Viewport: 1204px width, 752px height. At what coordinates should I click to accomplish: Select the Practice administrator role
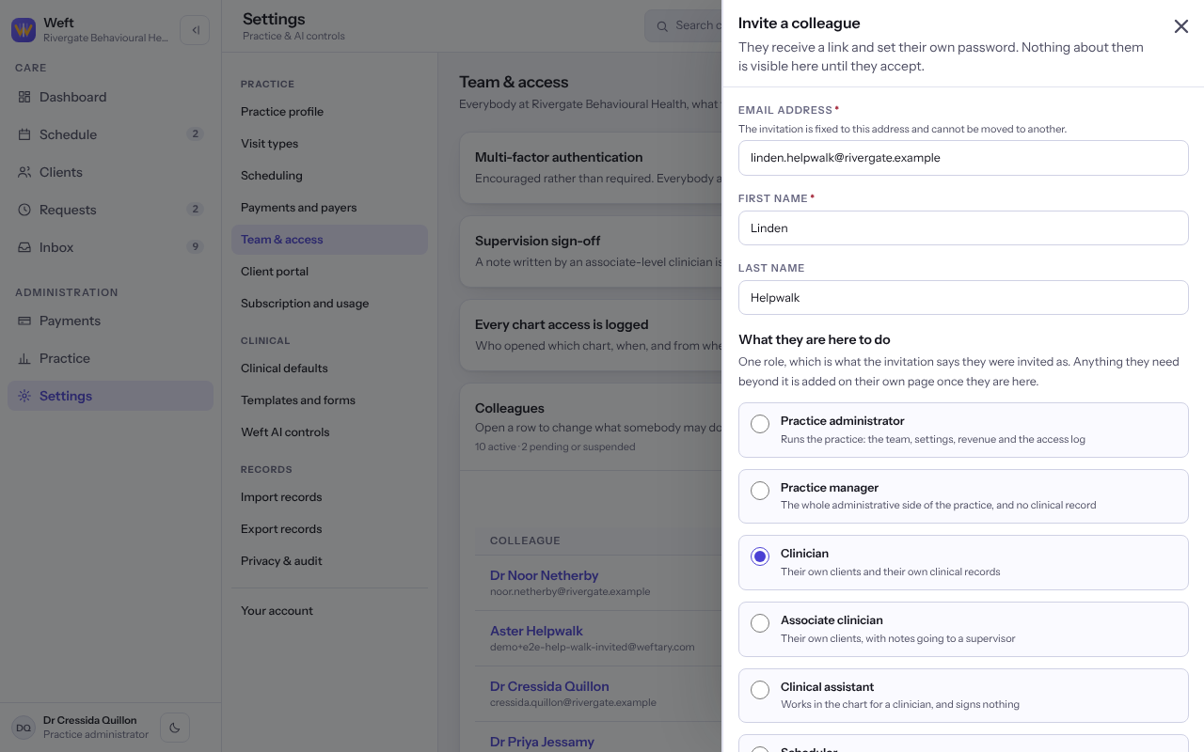pyautogui.click(x=963, y=430)
